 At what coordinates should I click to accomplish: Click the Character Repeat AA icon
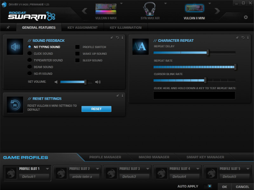point(140,47)
